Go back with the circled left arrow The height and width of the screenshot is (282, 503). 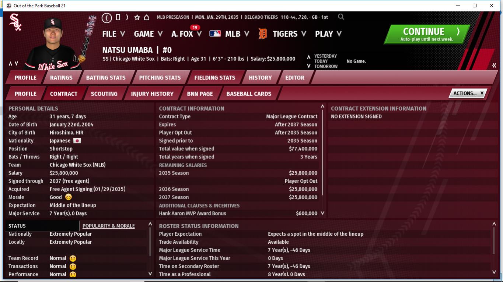tap(107, 17)
